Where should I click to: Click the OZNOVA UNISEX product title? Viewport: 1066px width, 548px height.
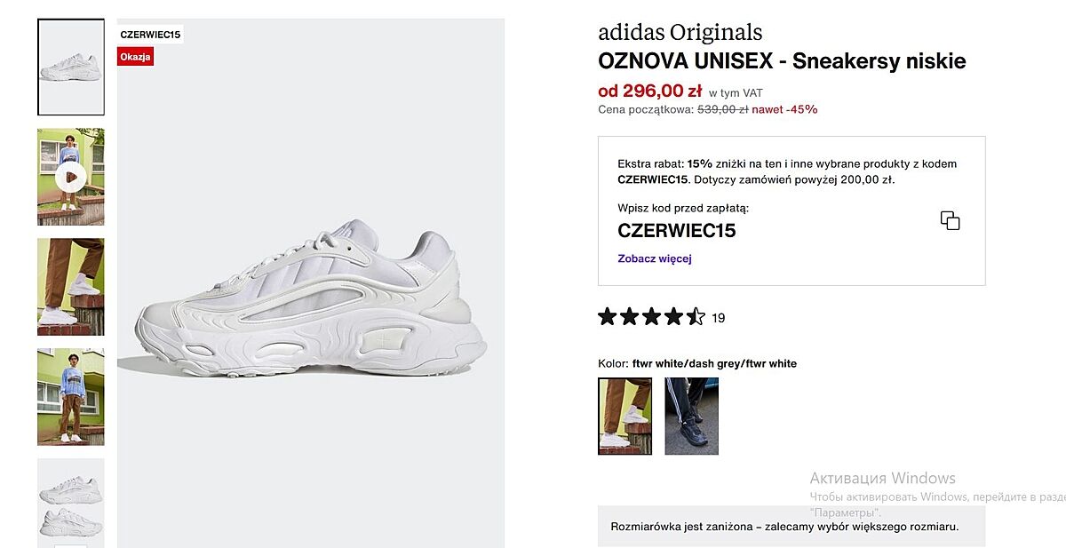(x=782, y=61)
